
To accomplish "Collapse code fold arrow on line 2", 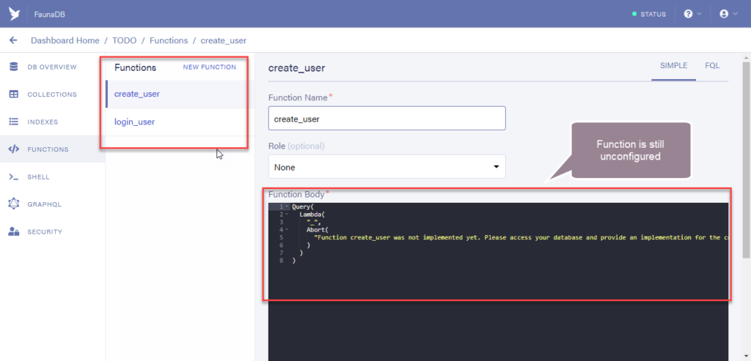I will coord(287,215).
